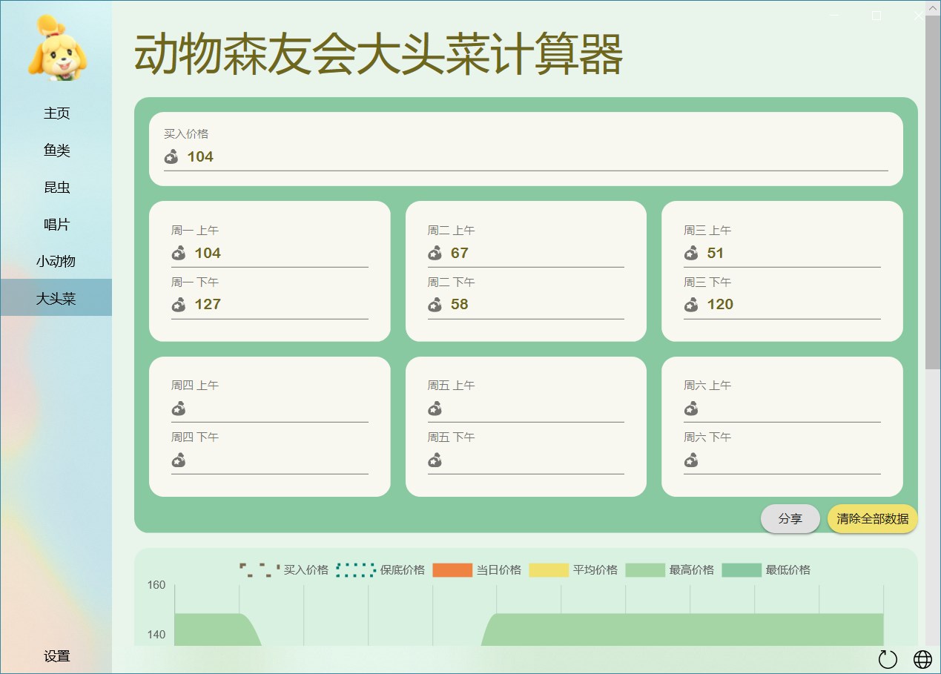The width and height of the screenshot is (941, 674).
Task: Maximize the application window
Action: [x=876, y=15]
